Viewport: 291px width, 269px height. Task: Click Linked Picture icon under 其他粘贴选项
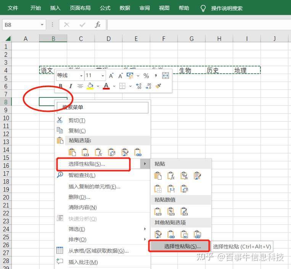(x=197, y=234)
